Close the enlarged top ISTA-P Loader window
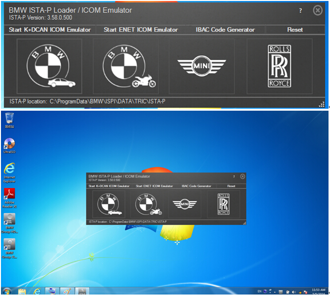 (x=318, y=10)
